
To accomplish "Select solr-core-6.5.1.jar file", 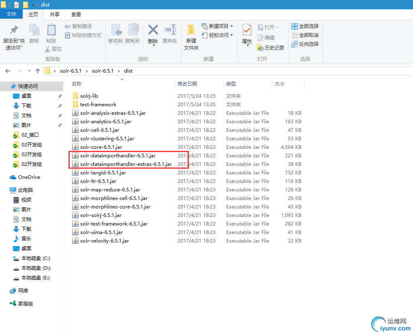I will (x=101, y=147).
